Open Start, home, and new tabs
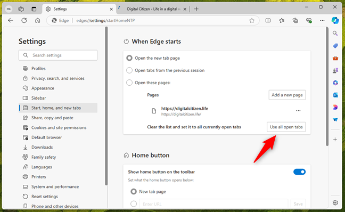 (x=58, y=108)
